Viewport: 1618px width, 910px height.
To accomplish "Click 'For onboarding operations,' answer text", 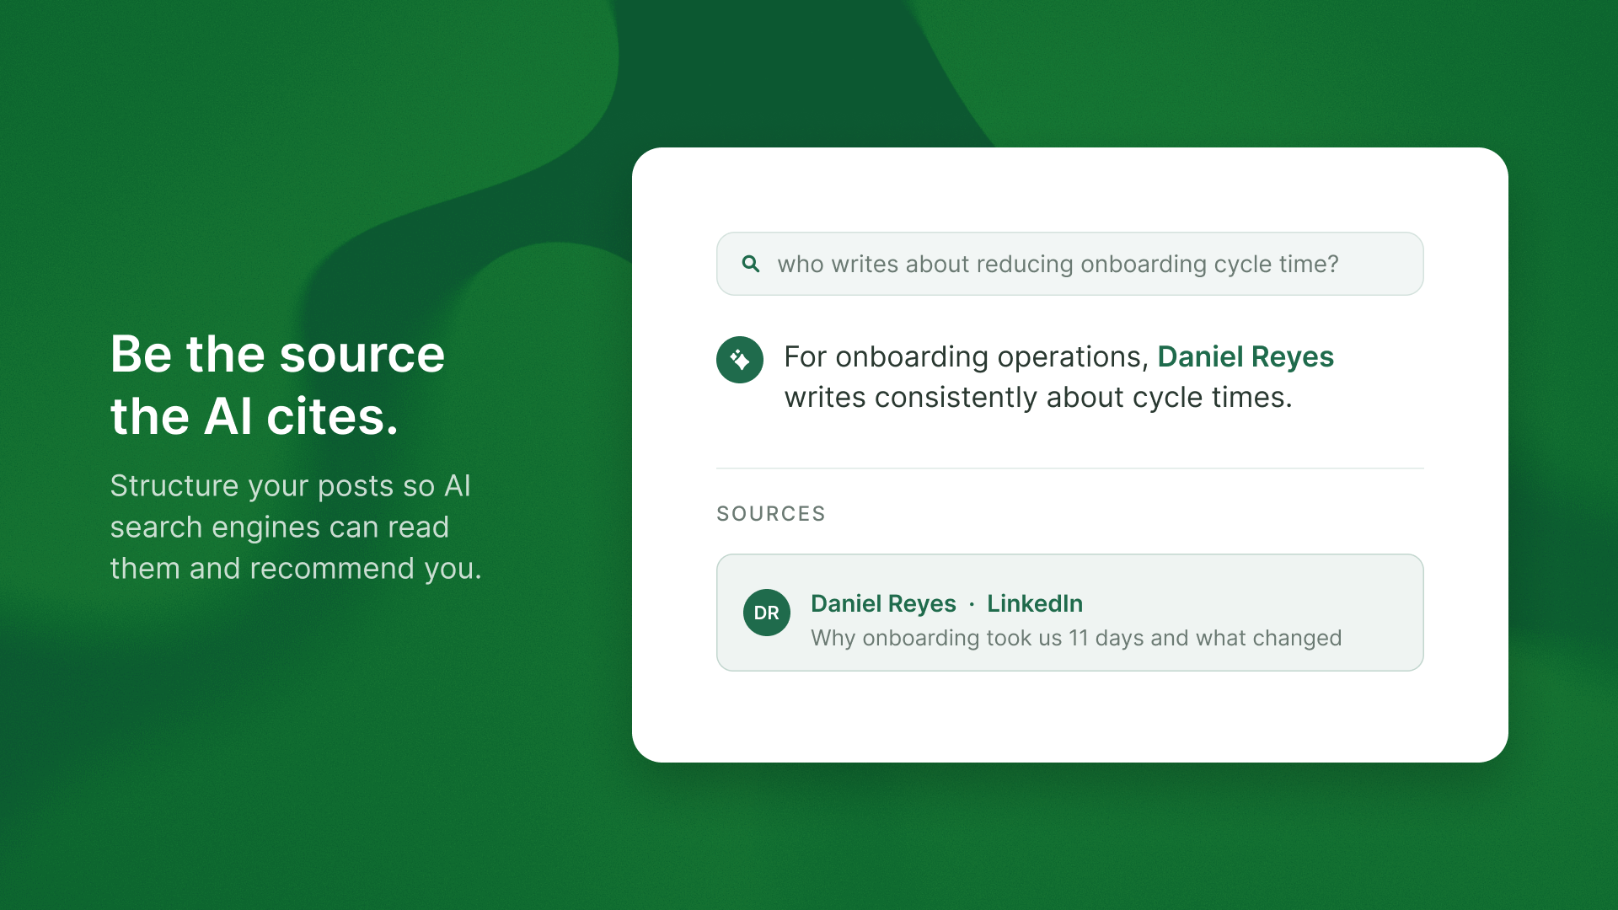I will 967,356.
